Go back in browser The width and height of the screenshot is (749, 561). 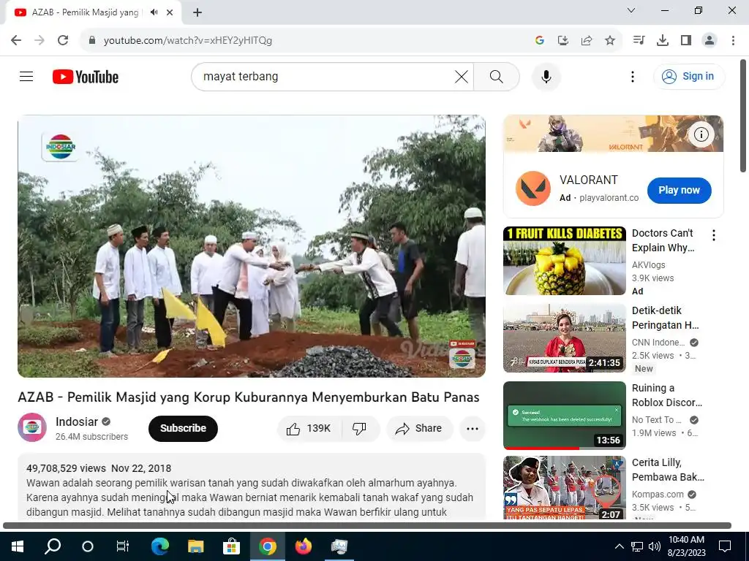coord(16,41)
